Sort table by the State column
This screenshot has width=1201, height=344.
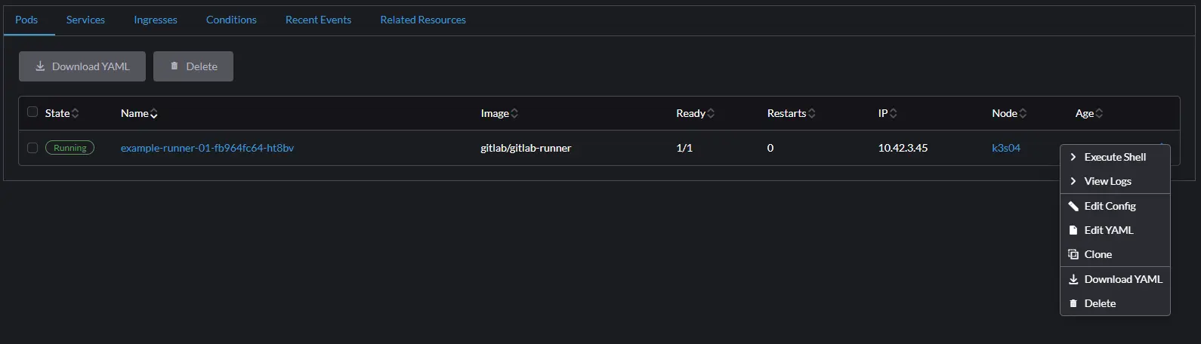(x=75, y=113)
